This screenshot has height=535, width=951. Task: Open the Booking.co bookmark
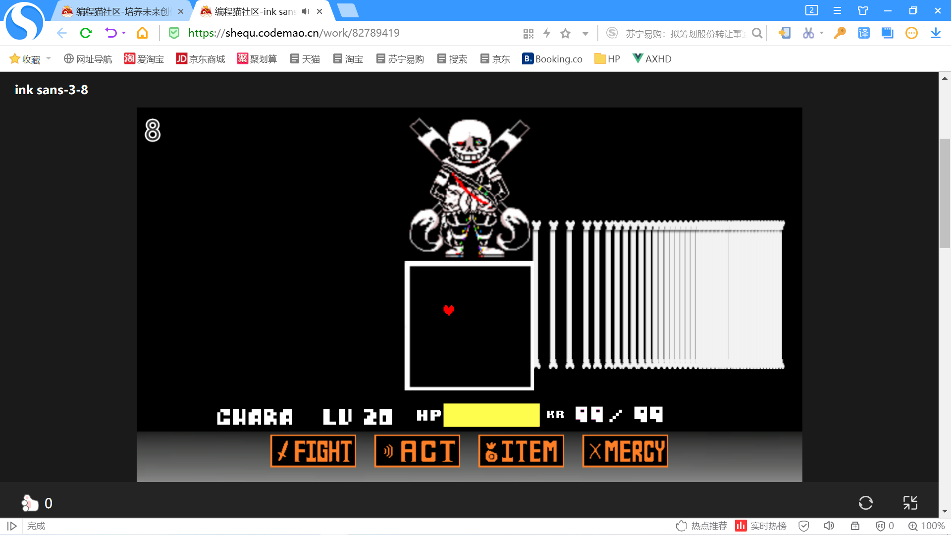552,59
